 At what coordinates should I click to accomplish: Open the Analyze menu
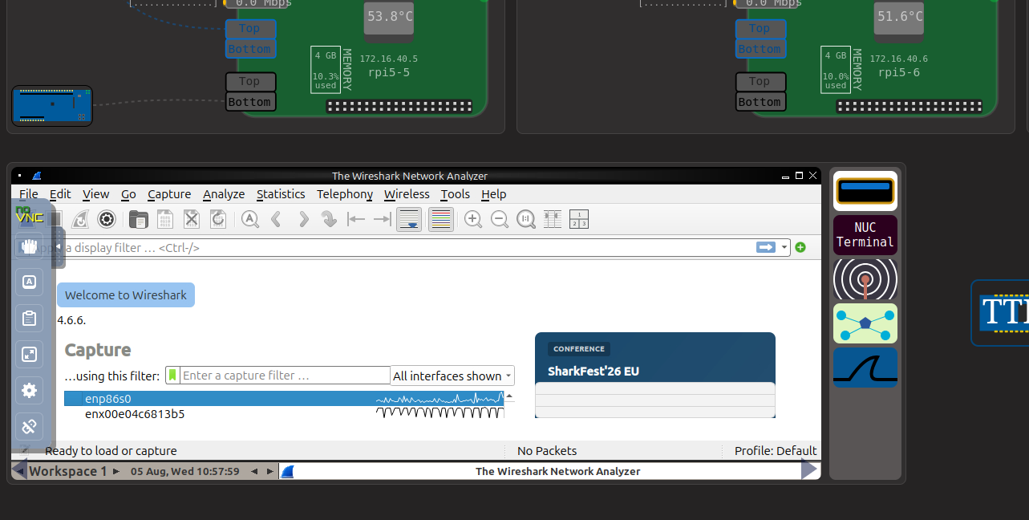click(224, 194)
